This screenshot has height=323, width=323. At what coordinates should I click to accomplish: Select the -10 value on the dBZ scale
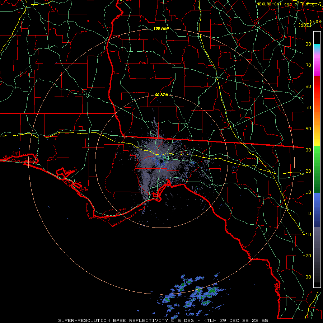307,235
